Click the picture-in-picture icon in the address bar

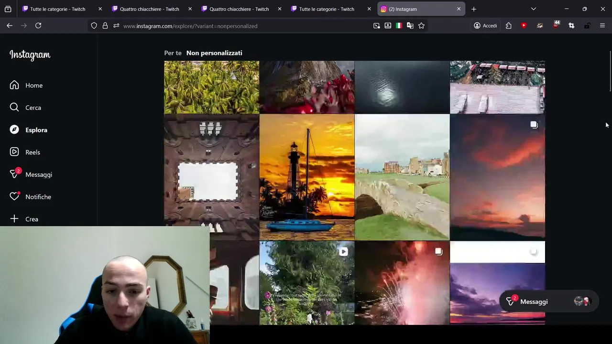(x=377, y=26)
